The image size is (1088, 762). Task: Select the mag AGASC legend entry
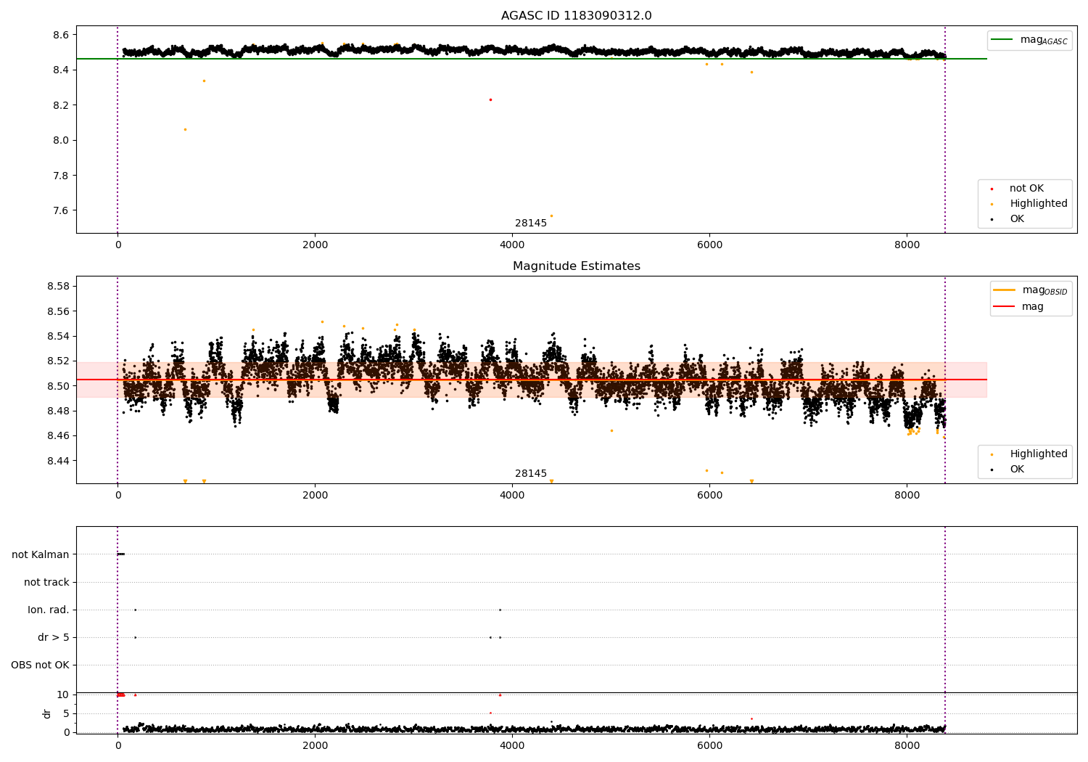tap(1029, 40)
